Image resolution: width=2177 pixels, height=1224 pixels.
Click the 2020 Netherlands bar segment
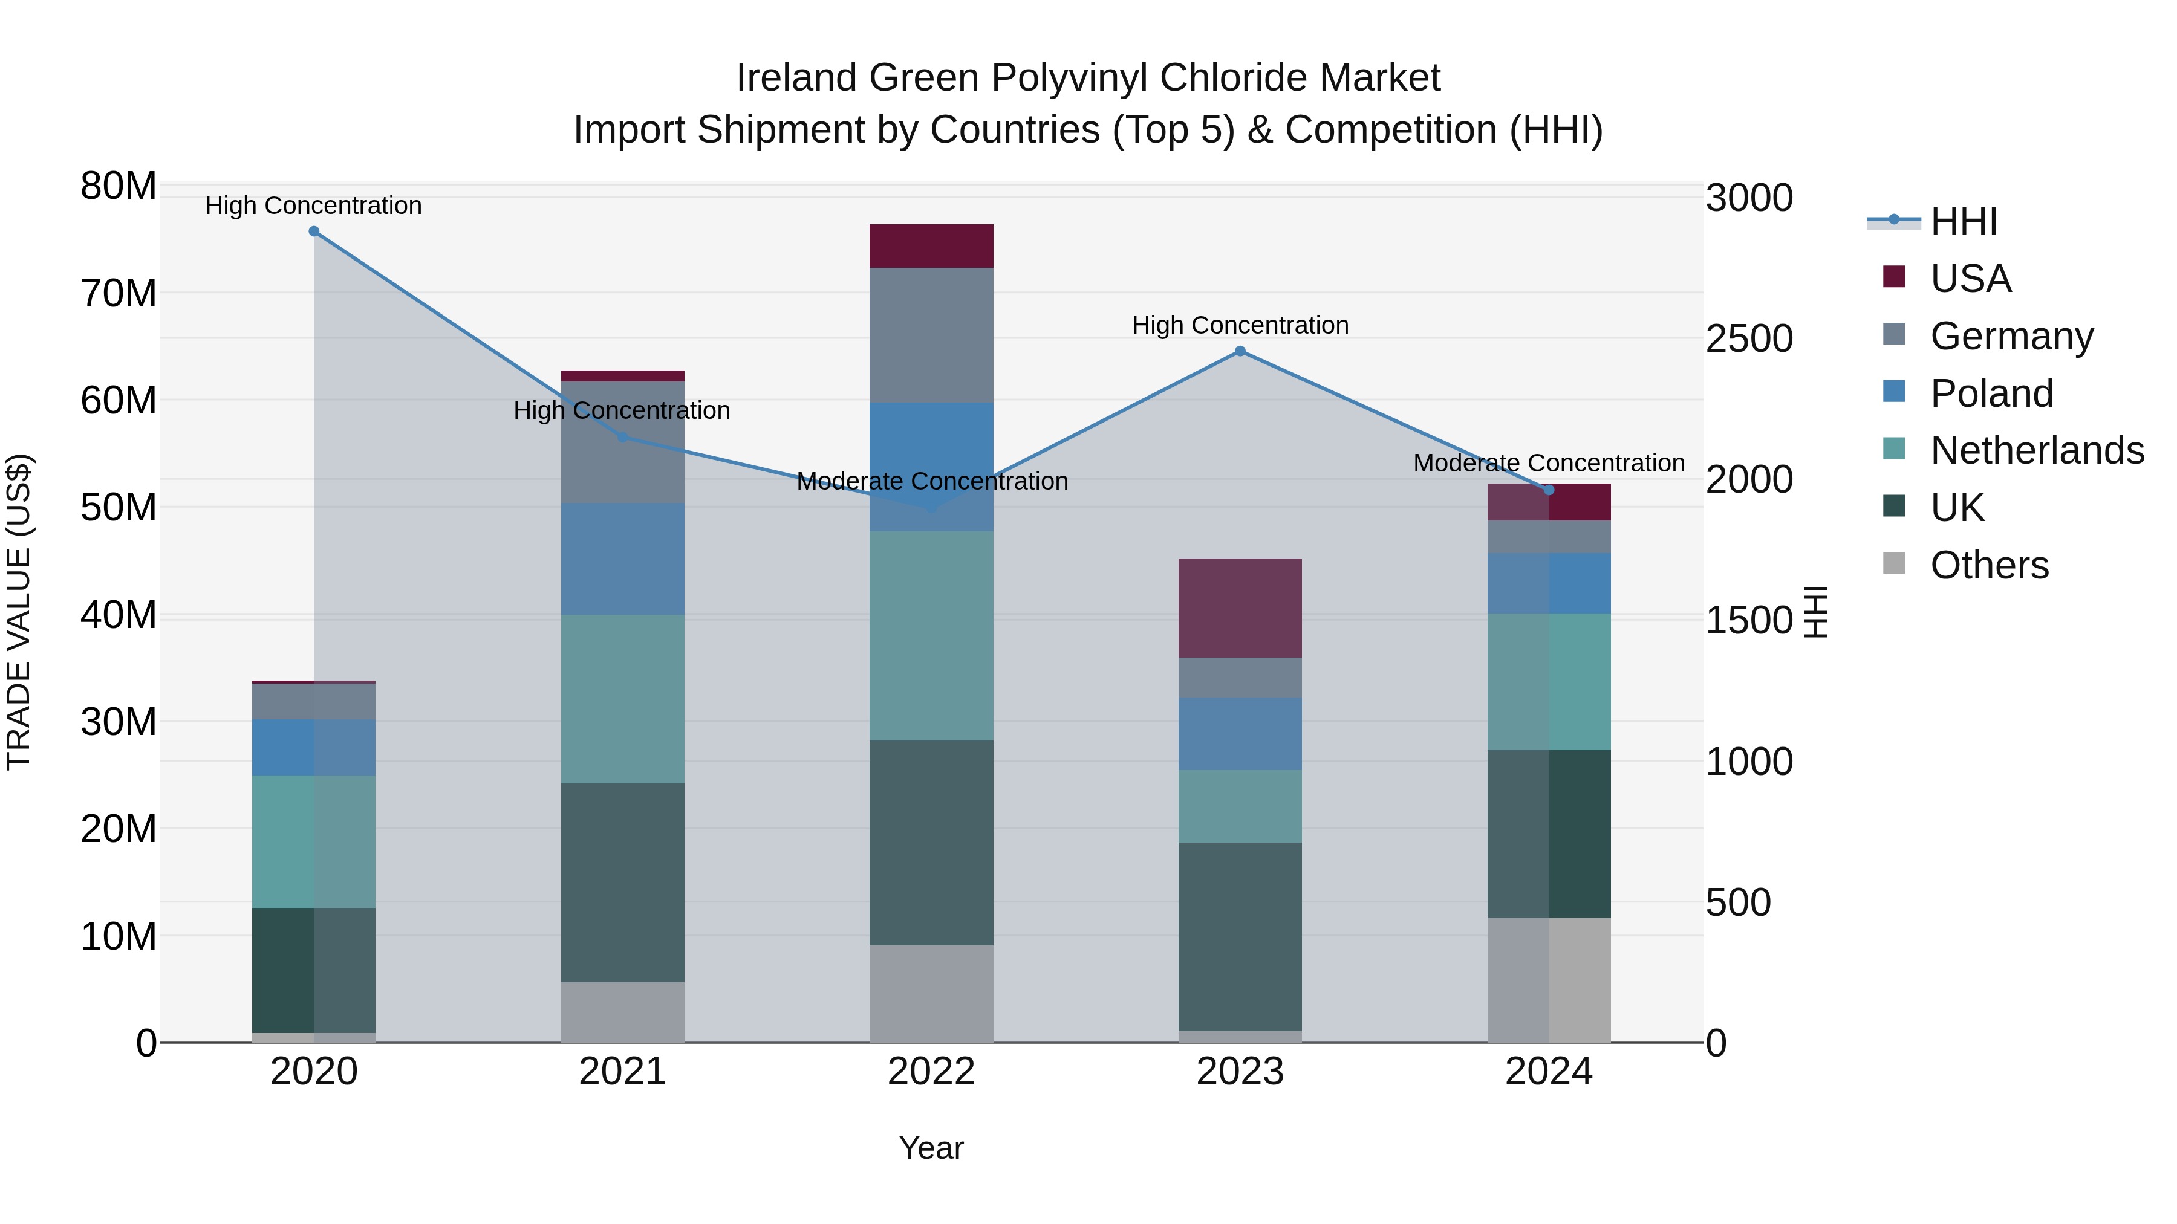pos(313,842)
